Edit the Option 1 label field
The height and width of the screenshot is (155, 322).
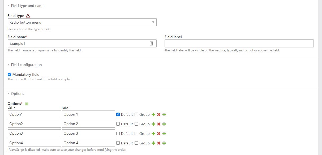tap(88, 114)
